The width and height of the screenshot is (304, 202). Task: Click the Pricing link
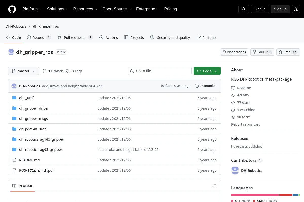(x=170, y=9)
